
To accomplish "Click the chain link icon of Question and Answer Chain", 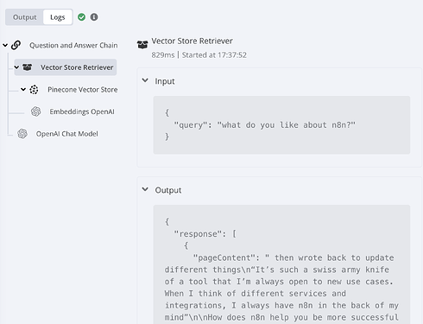I will (x=16, y=45).
